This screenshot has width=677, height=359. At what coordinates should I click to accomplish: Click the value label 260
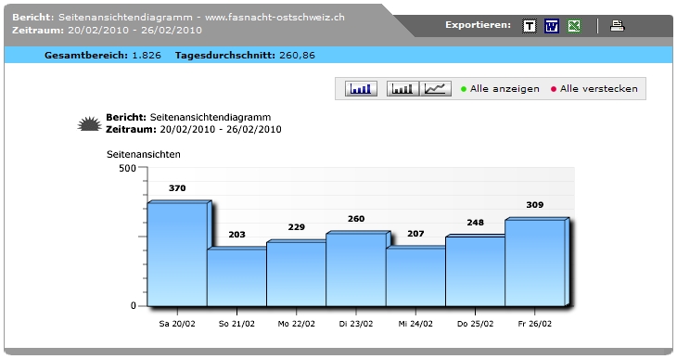[356, 219]
